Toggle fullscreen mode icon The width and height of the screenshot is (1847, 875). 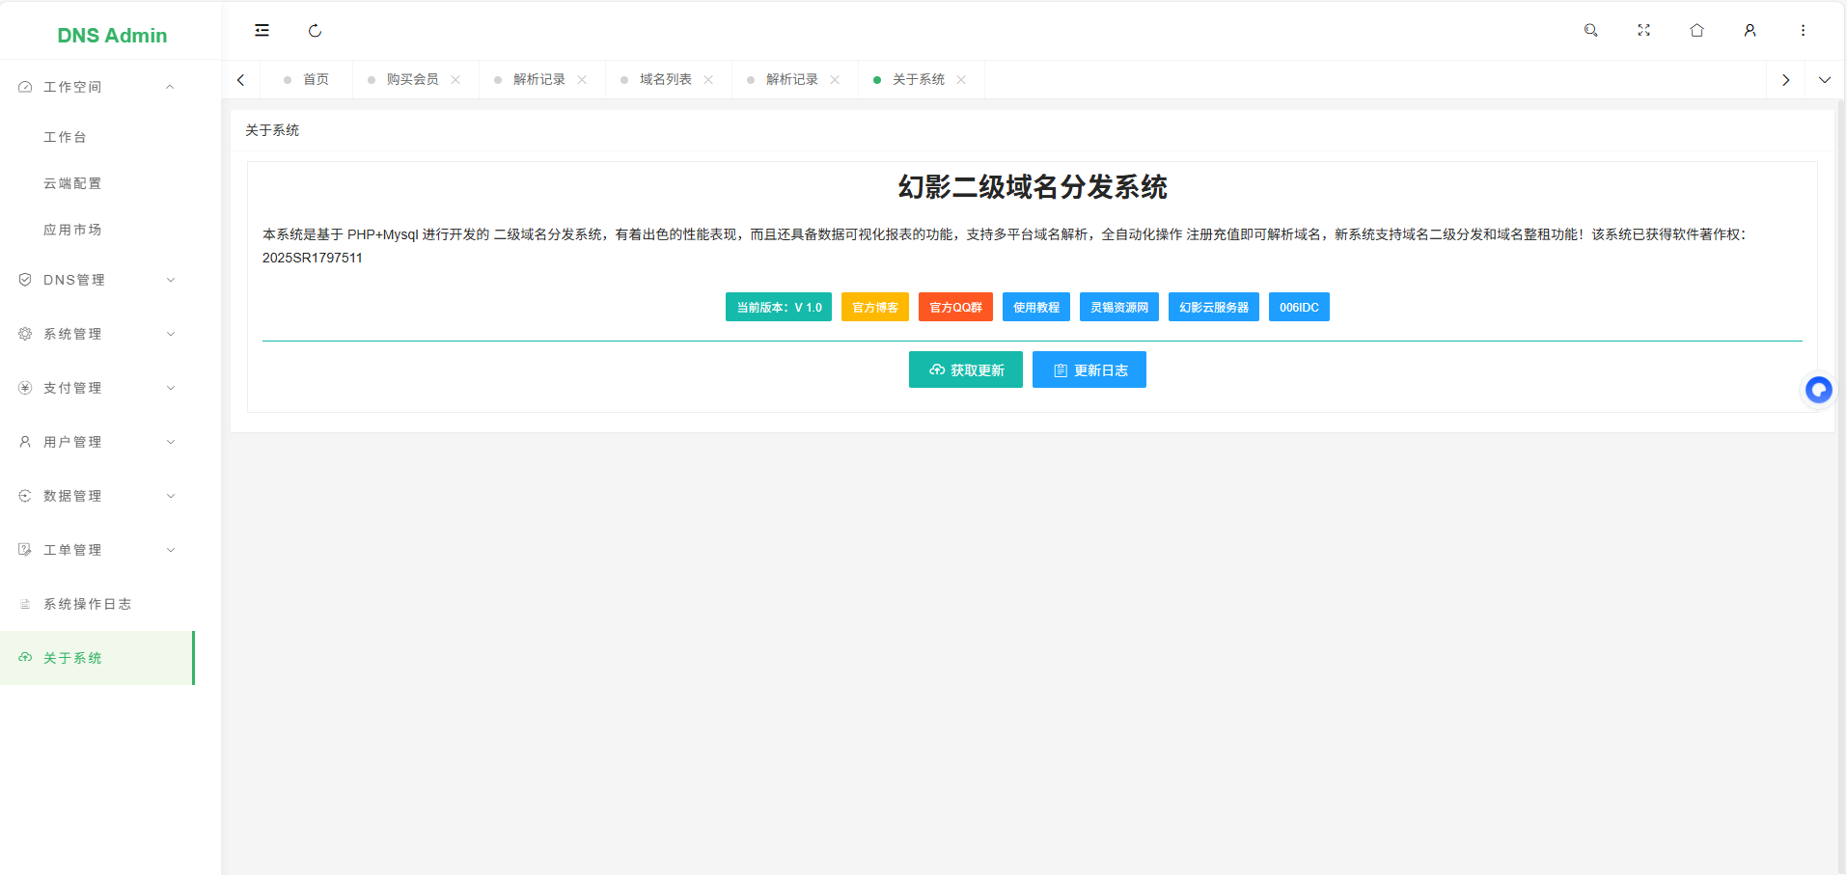1643,31
